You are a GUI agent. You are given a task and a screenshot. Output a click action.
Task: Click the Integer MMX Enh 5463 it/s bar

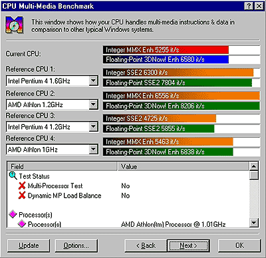[168, 142]
